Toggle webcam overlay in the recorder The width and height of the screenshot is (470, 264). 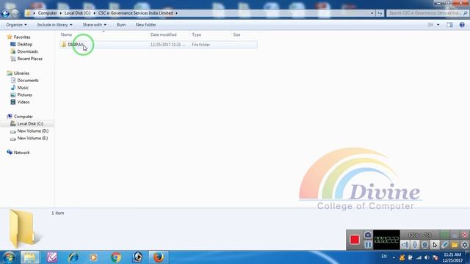424,244
